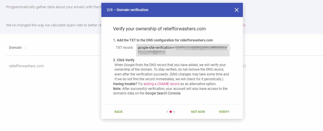Select reliefforwashers.com row in domain table

(x=26, y=66)
